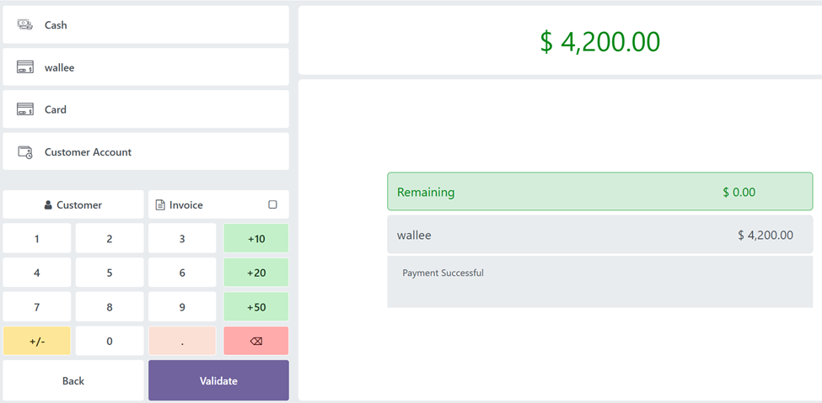The width and height of the screenshot is (822, 403).
Task: Add 10 with the +10 key
Action: point(256,239)
